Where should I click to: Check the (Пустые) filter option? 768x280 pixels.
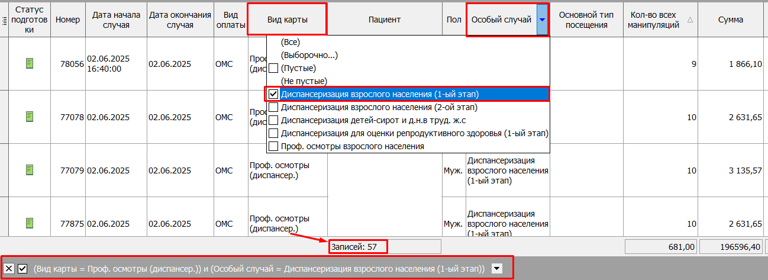[x=273, y=68]
